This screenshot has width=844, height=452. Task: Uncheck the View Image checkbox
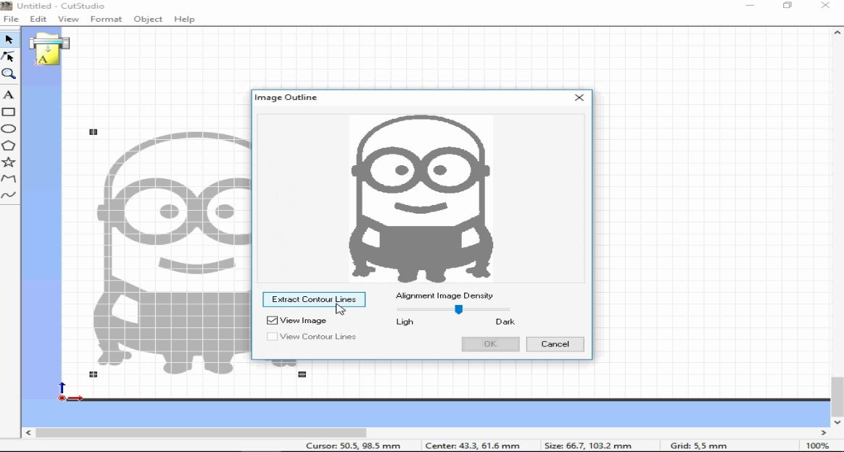click(x=273, y=320)
